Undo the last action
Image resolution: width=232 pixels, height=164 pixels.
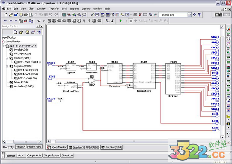pos(51,15)
